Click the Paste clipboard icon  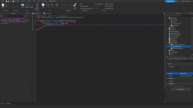click(3, 5)
